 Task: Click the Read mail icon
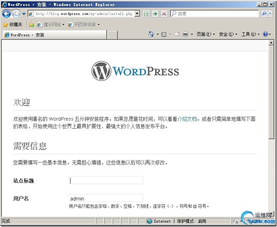tap(177, 34)
